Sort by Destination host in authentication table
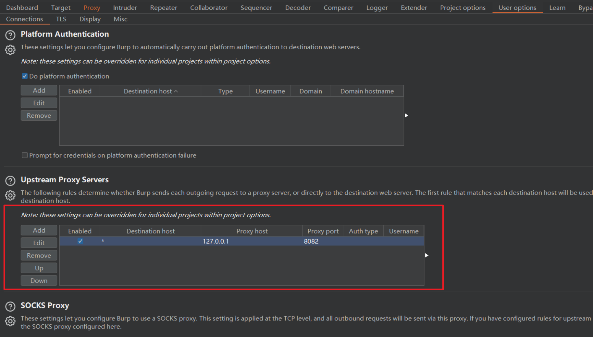This screenshot has width=593, height=337. coord(151,91)
